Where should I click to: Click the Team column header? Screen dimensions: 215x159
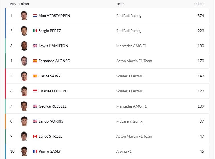pos(120,4)
